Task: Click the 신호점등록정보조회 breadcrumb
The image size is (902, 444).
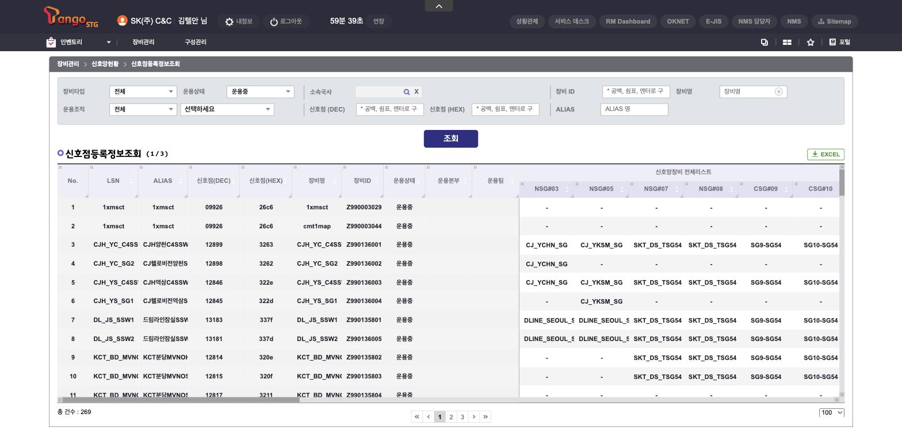Action: 155,64
